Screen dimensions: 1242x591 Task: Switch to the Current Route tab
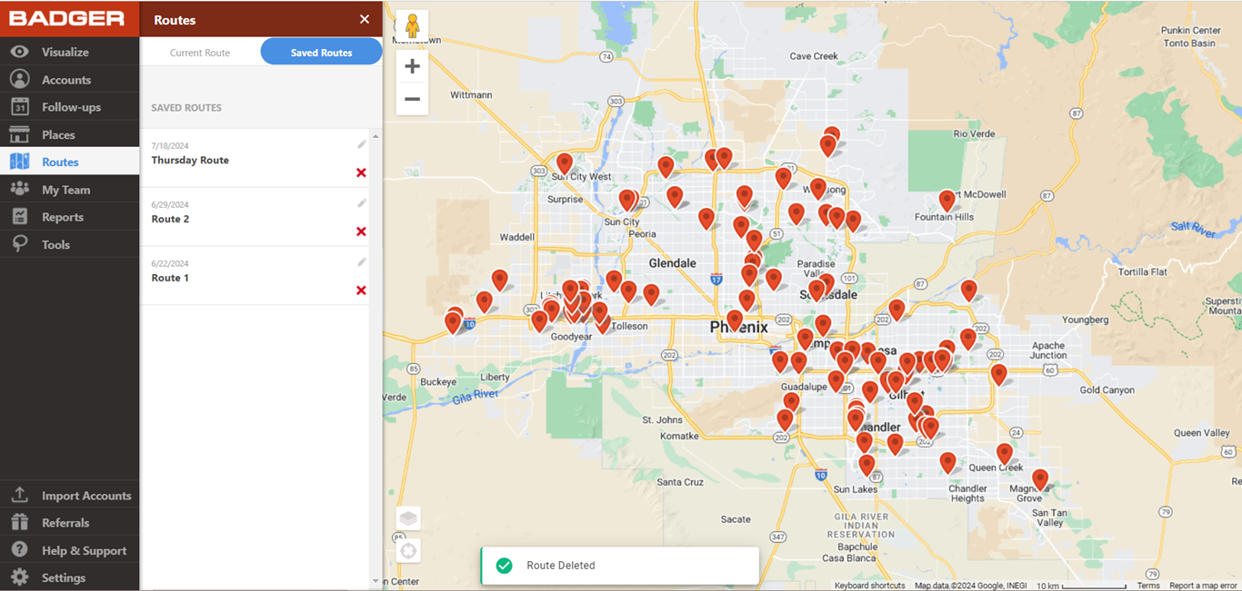200,53
